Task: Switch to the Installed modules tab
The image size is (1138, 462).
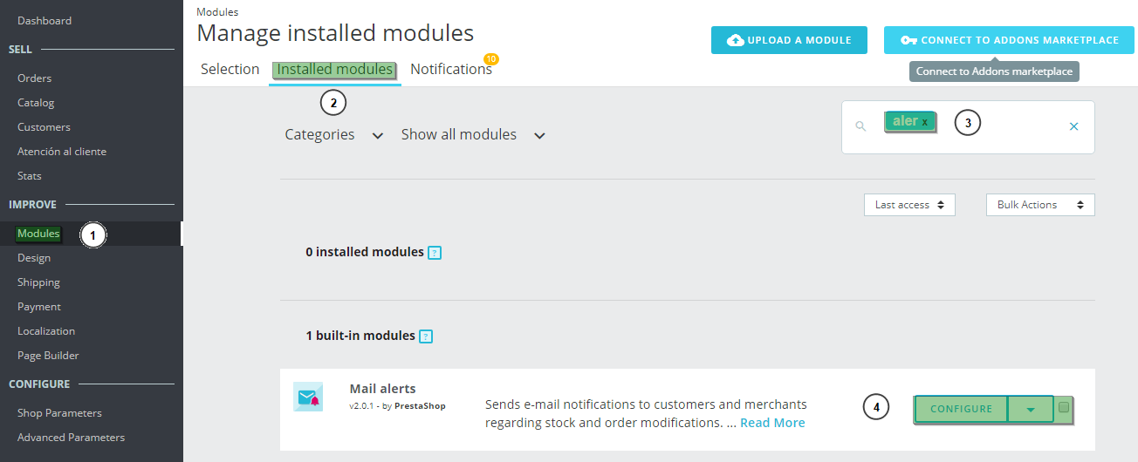Action: (x=334, y=70)
